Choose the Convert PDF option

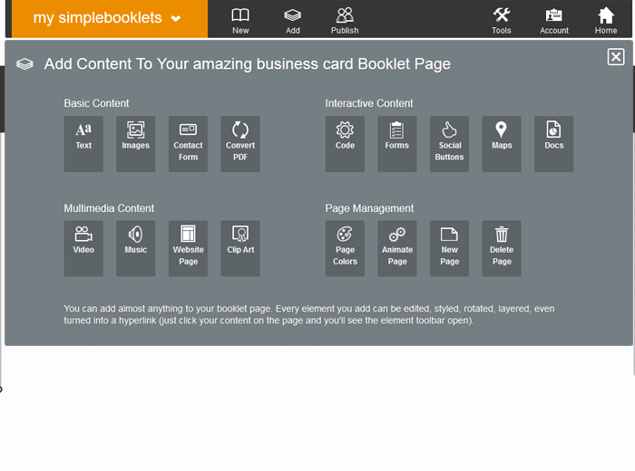click(x=240, y=143)
